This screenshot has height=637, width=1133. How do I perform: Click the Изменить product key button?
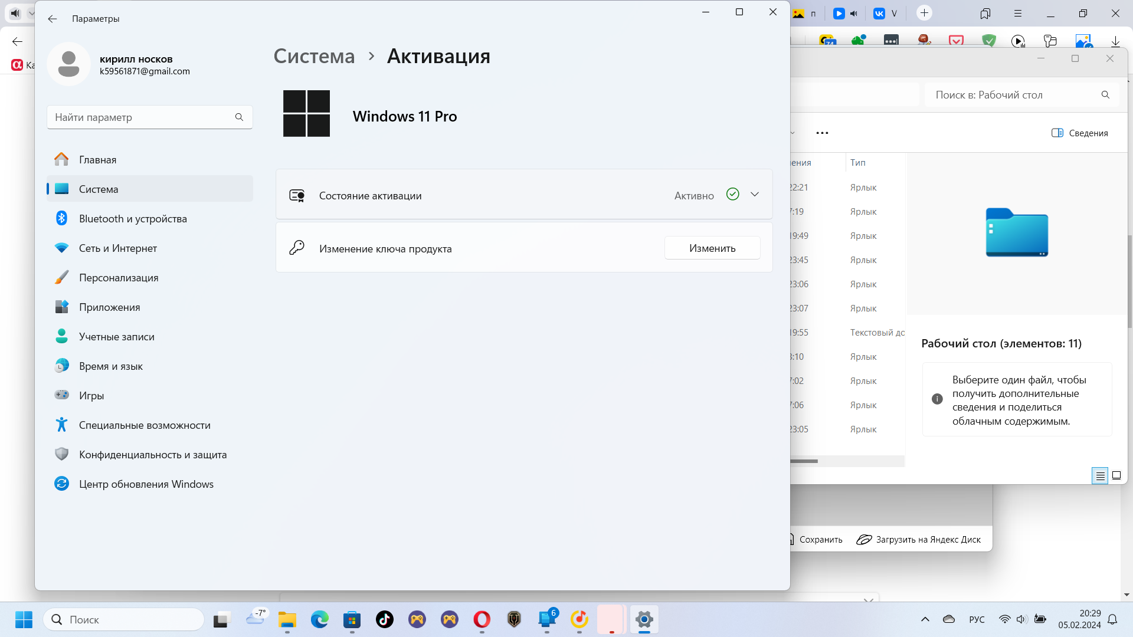pyautogui.click(x=712, y=248)
